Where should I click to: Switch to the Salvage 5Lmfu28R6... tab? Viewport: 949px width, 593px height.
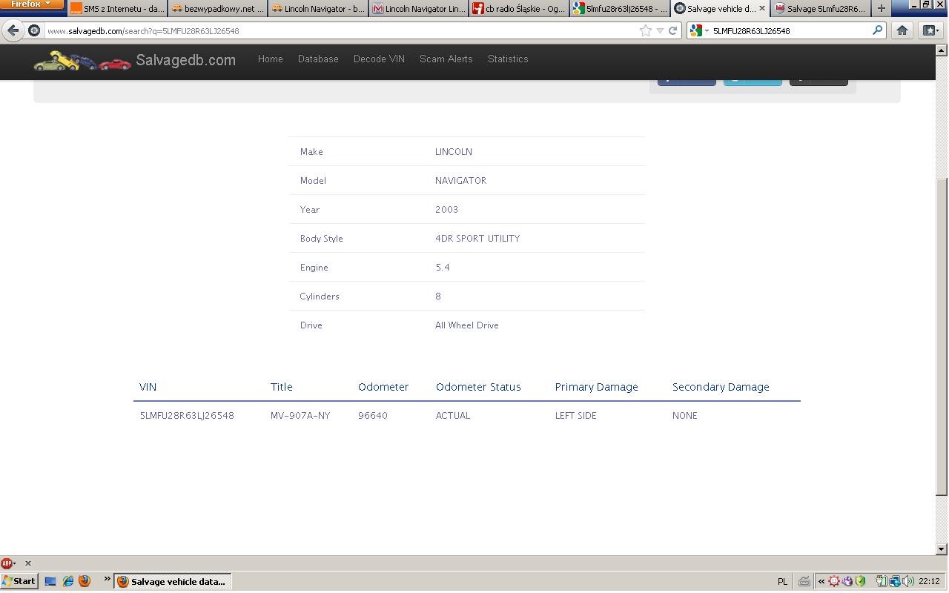[821, 9]
